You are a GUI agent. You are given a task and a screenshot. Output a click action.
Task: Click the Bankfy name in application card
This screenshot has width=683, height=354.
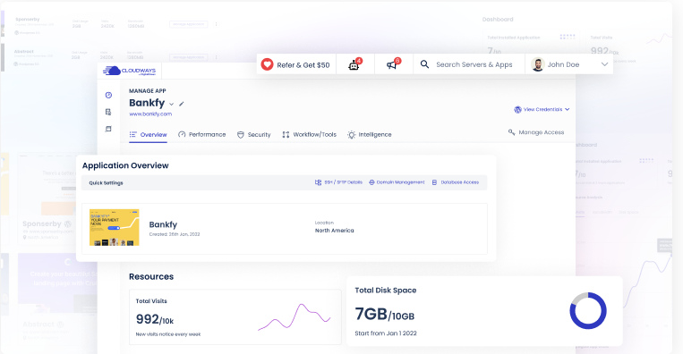coord(163,224)
